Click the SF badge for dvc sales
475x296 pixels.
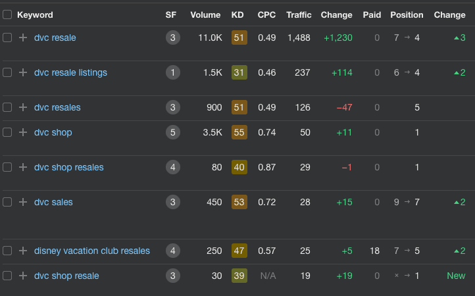point(172,203)
